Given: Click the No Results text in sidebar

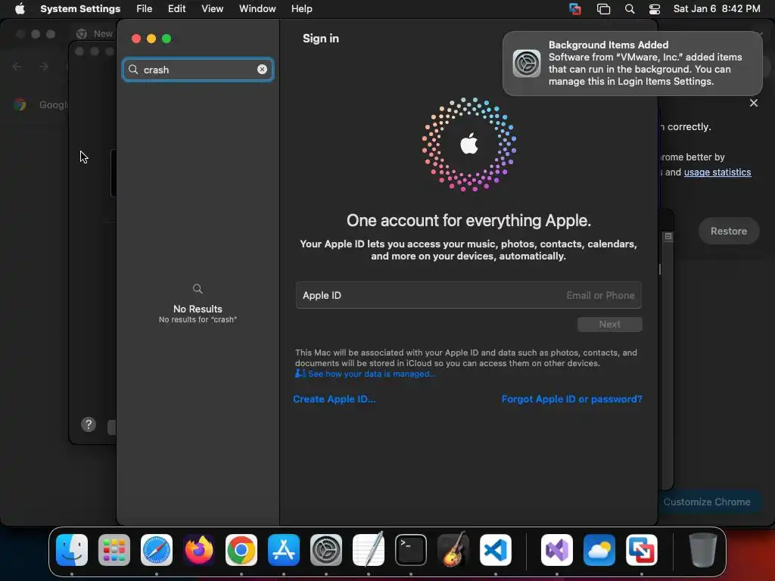Looking at the screenshot, I should coord(198,309).
